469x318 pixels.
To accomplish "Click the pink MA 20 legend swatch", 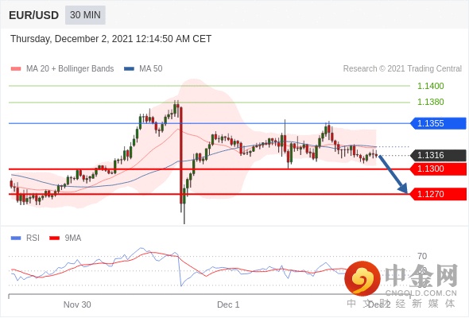I will click(16, 69).
